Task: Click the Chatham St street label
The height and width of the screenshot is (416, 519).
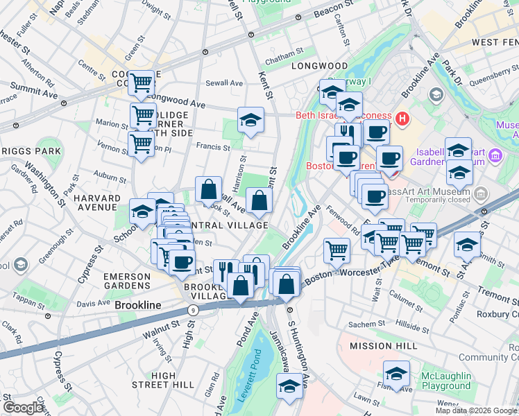Action: (284, 56)
